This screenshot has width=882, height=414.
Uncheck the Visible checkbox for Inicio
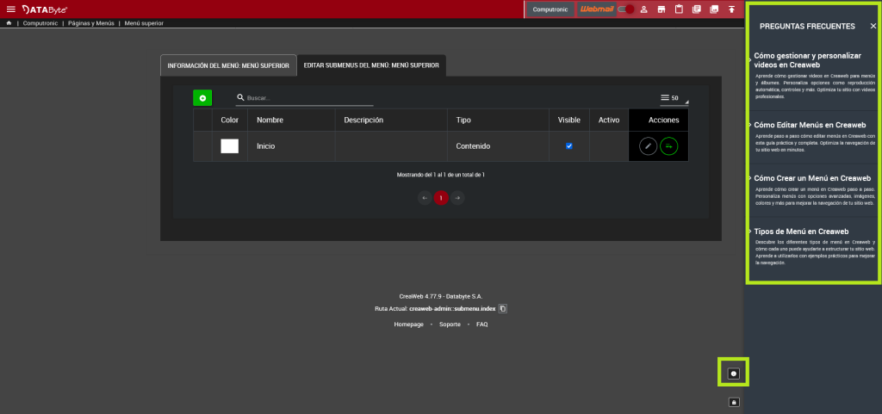[x=568, y=146]
